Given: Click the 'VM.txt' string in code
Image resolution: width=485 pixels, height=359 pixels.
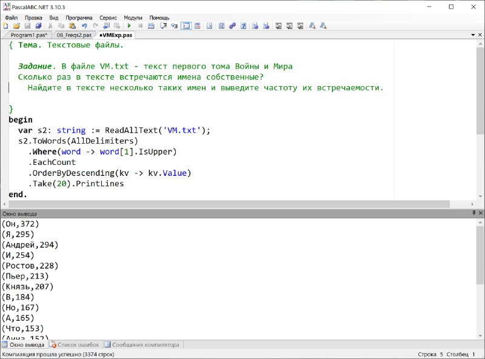Looking at the screenshot, I should pos(182,130).
